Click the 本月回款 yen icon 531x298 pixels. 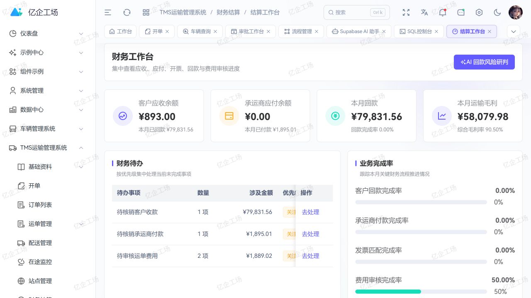click(x=335, y=116)
